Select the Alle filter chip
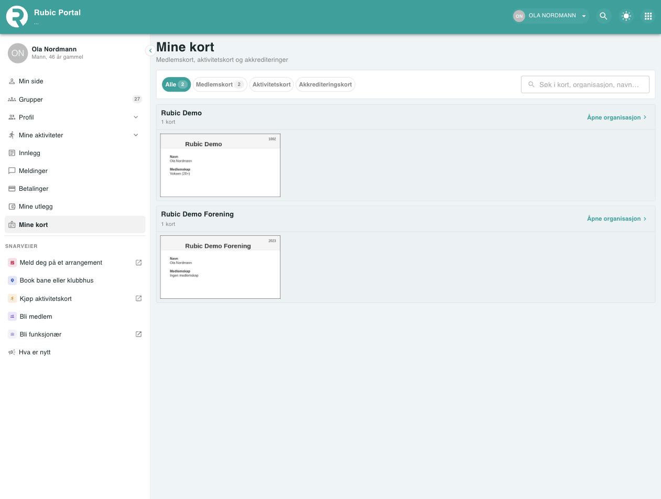 click(x=176, y=84)
